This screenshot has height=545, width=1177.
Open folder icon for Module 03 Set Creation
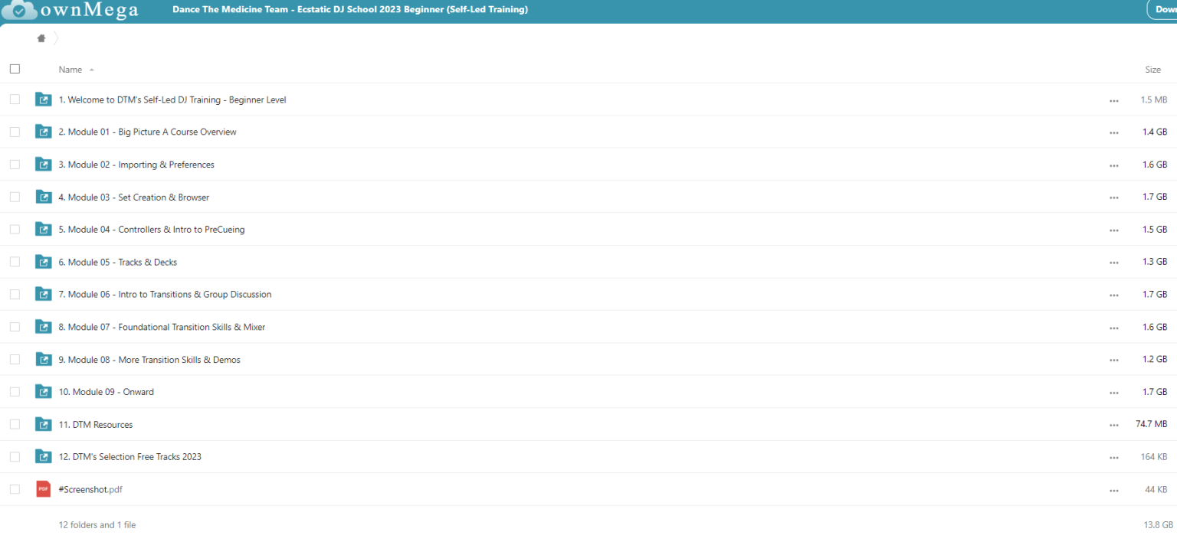click(x=44, y=197)
